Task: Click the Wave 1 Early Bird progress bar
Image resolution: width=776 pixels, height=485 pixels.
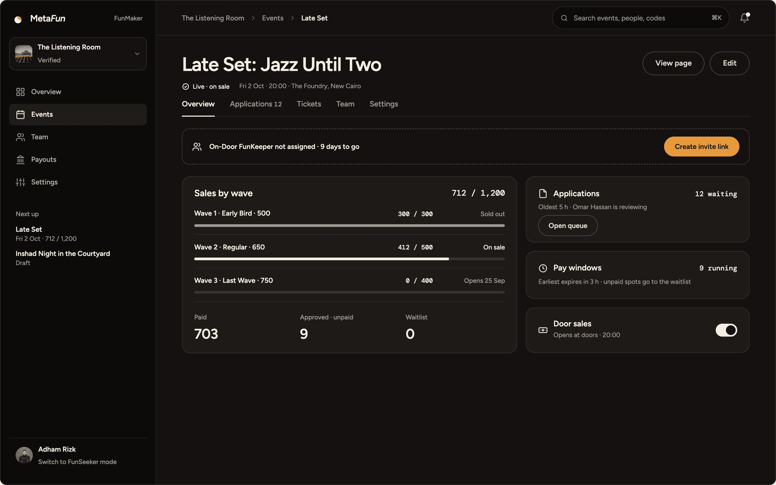Action: 349,226
